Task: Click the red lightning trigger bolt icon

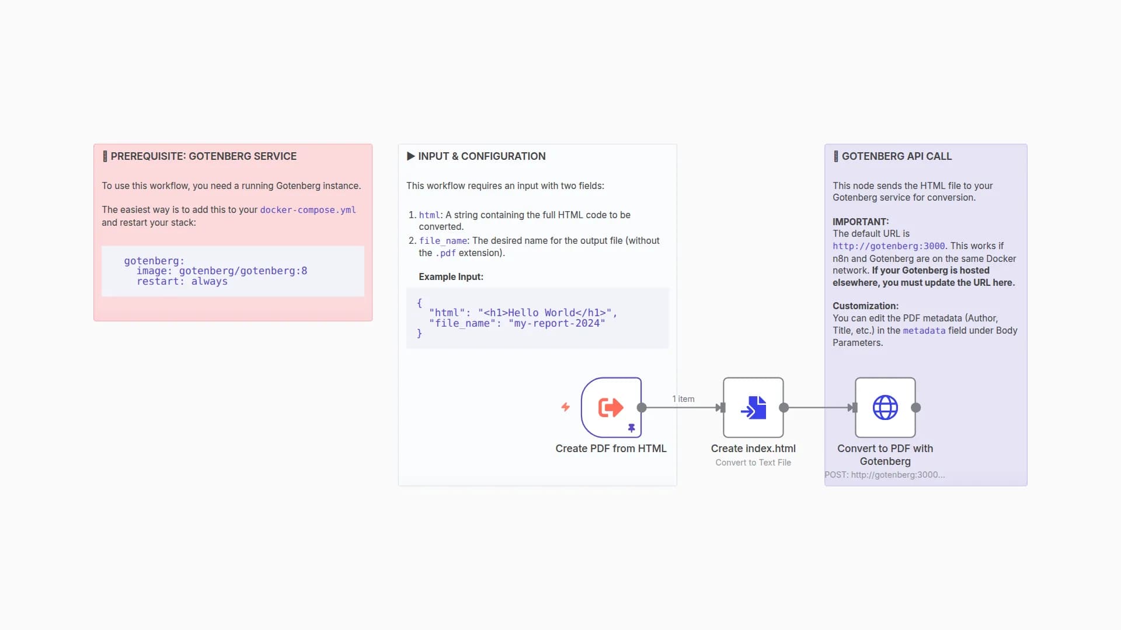Action: coord(565,407)
